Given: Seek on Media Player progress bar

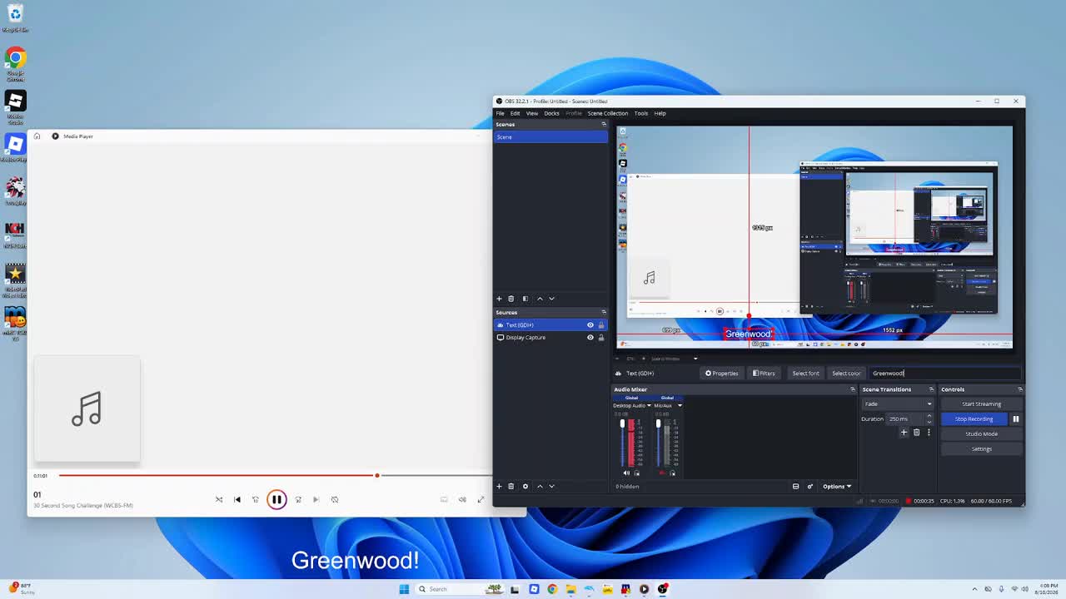Looking at the screenshot, I should coord(275,476).
